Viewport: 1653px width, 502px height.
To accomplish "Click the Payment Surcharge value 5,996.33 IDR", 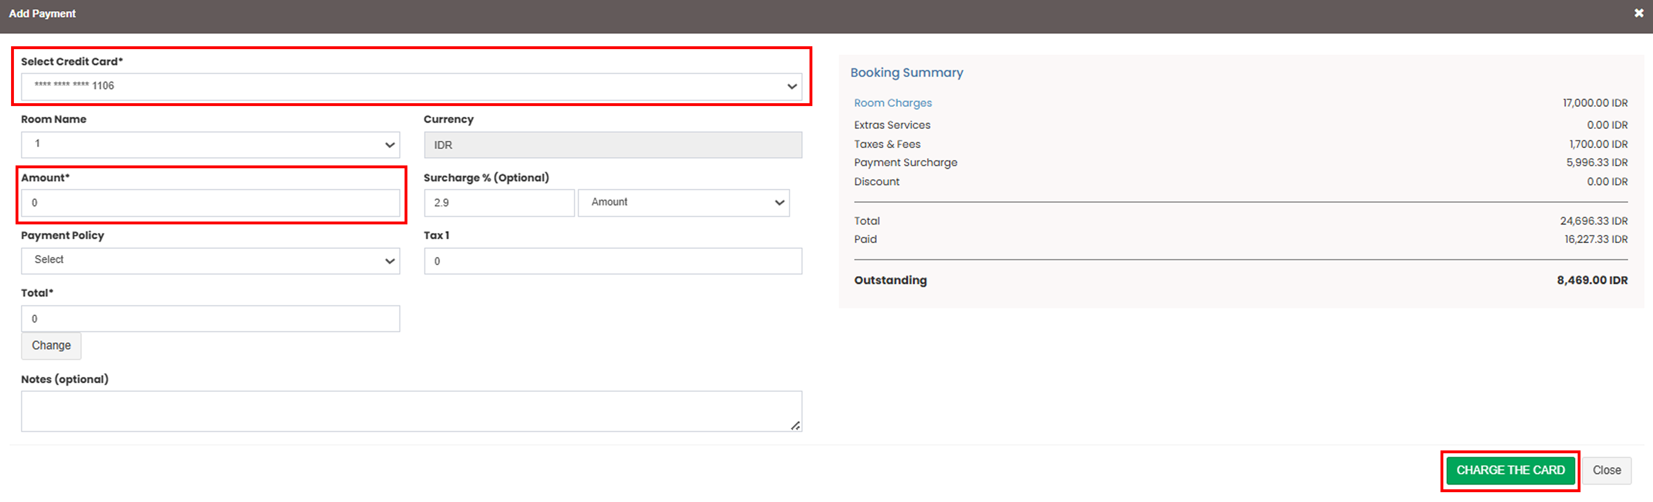I will tap(1596, 163).
